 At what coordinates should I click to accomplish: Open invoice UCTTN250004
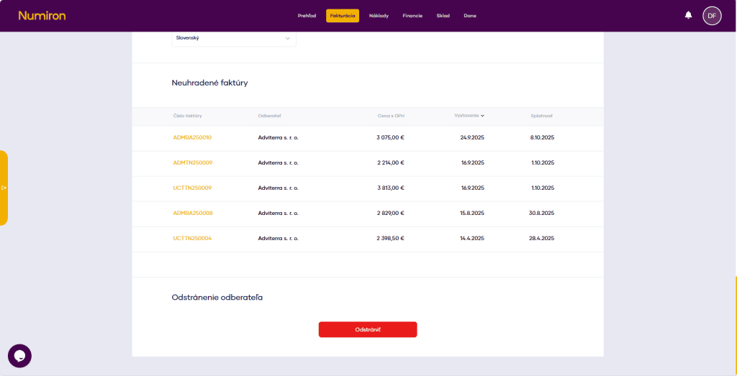(x=192, y=238)
